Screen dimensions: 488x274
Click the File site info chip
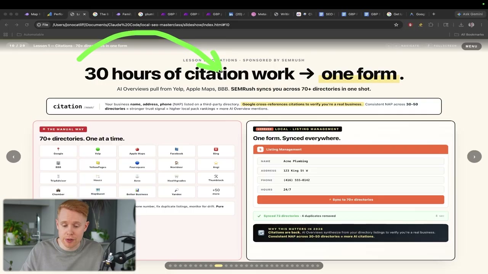coord(42,25)
